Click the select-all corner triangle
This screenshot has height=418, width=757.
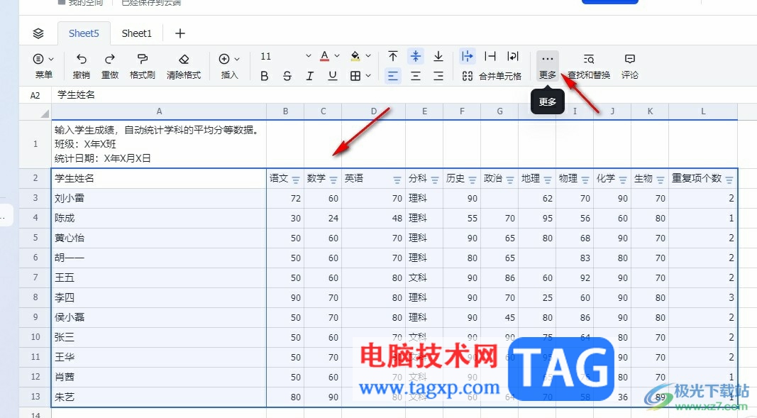coord(45,114)
